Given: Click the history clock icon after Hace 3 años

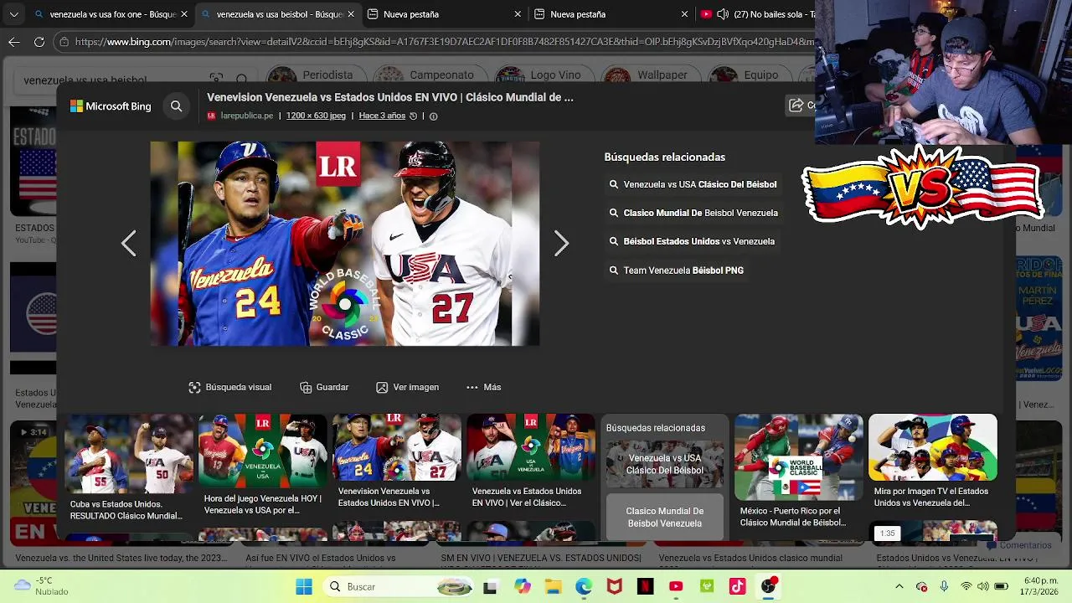Looking at the screenshot, I should tap(413, 116).
